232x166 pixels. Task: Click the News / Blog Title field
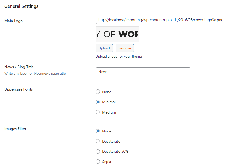[x=143, y=72]
